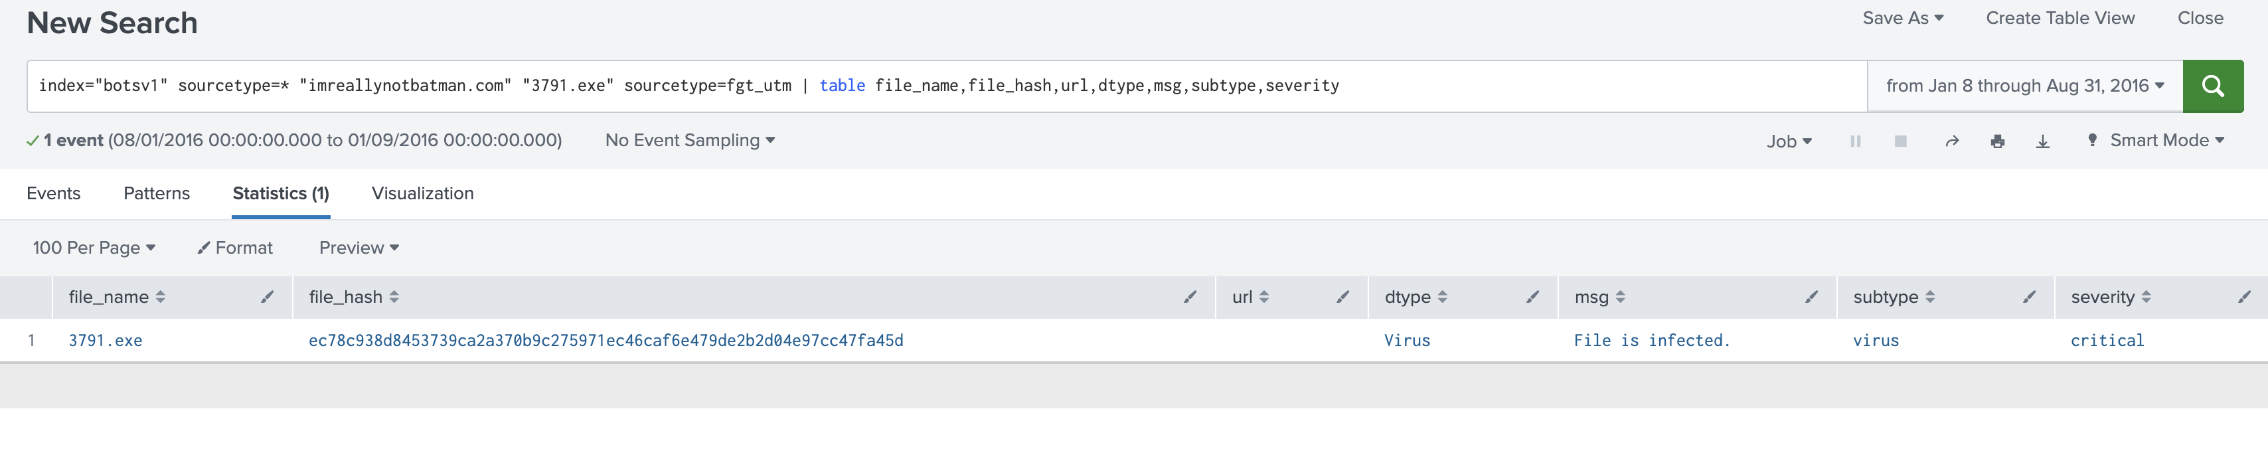Viewport: 2268px width, 453px height.
Task: Edit the severity column with pencil icon
Action: point(2244,297)
